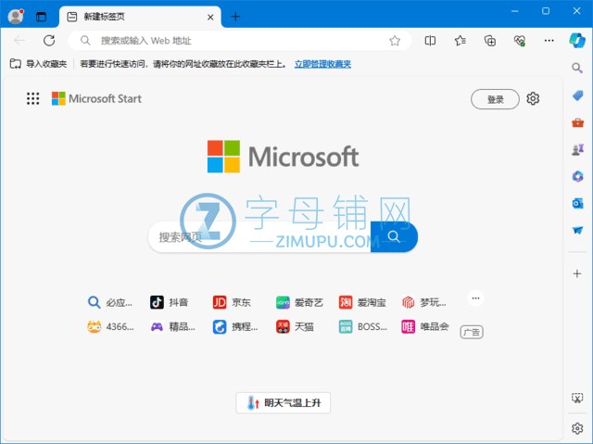Click the 明天气温上升 weather button
The image size is (593, 444).
[284, 403]
